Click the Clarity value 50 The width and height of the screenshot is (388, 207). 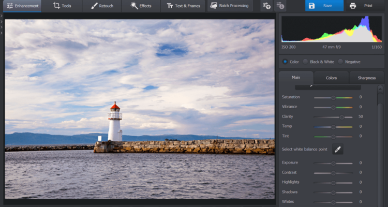(x=361, y=116)
